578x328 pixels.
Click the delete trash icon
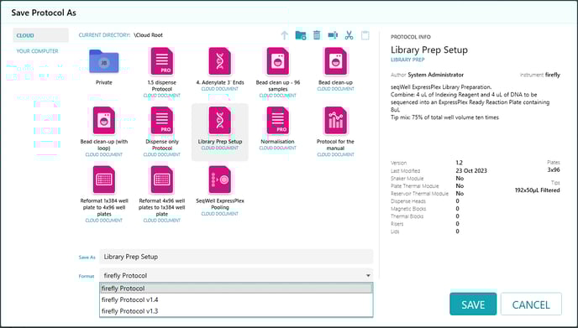[x=317, y=35]
